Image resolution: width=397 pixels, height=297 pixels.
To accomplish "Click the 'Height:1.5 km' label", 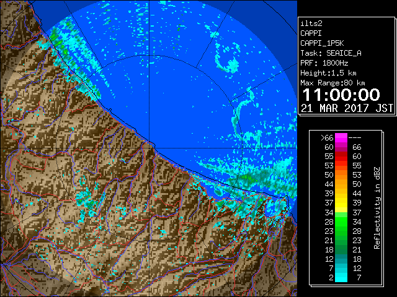I will pyautogui.click(x=328, y=73).
